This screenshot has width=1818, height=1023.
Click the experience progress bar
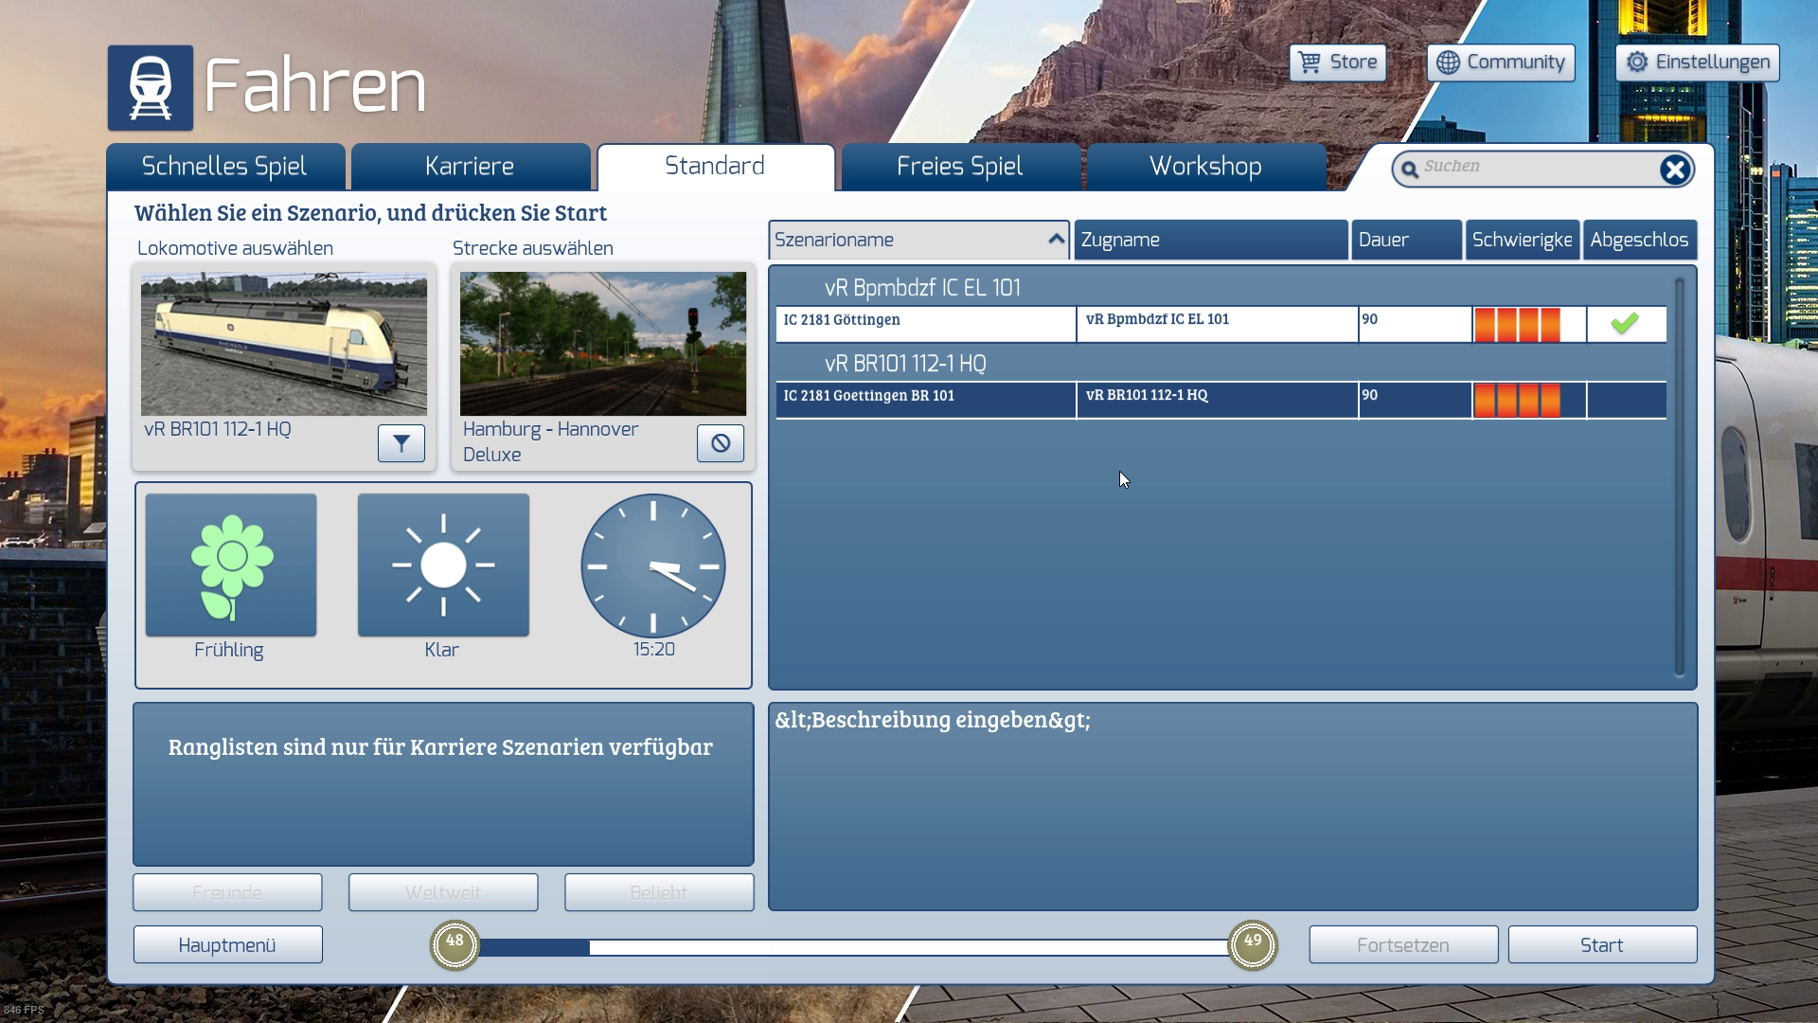click(852, 947)
